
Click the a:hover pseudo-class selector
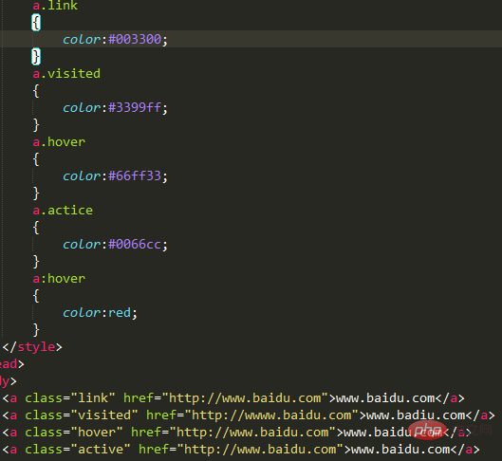tap(59, 278)
